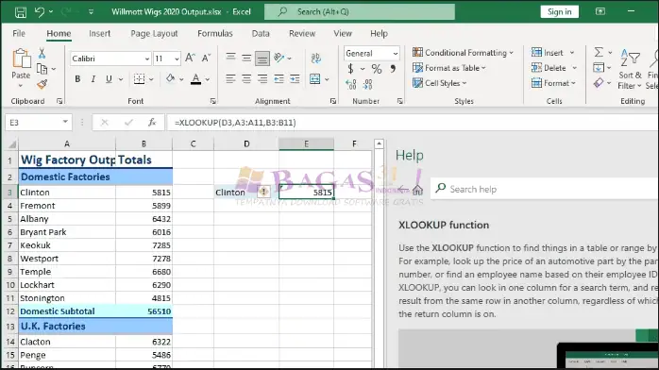Image resolution: width=659 pixels, height=370 pixels.
Task: Toggle Bold formatting
Action: (77, 79)
